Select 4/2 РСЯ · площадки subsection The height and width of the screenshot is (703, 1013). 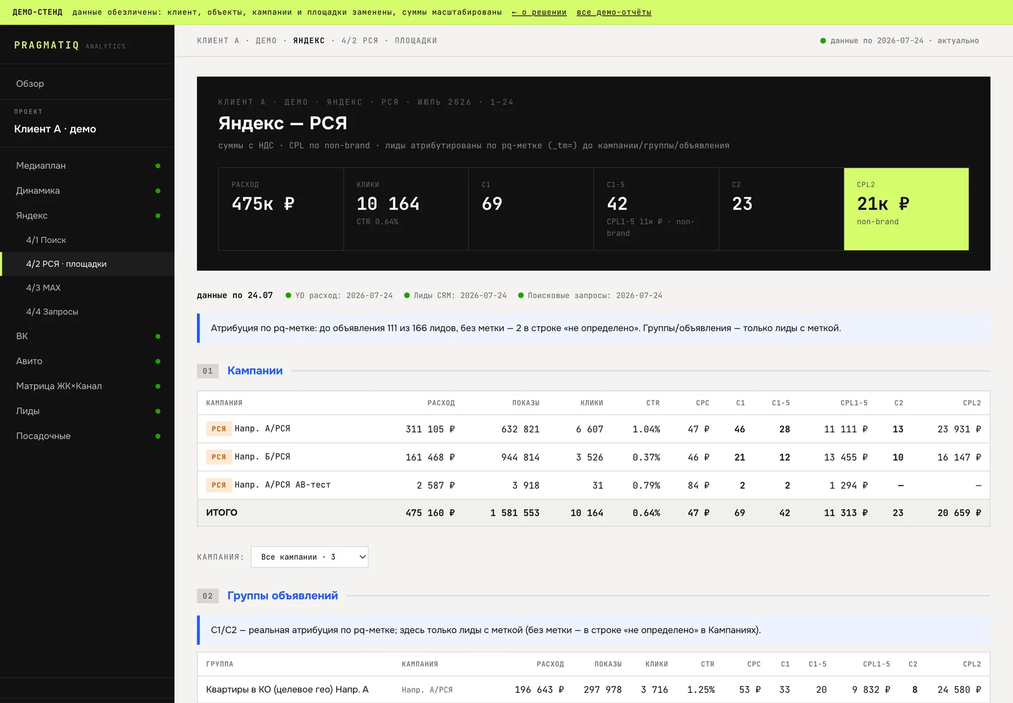[87, 264]
